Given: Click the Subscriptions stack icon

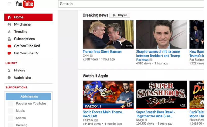Looking at the screenshot, I should [9, 39].
